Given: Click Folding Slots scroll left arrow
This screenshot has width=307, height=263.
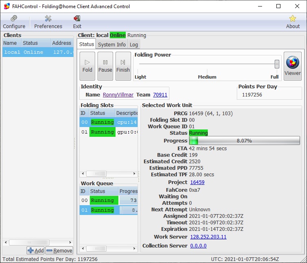Looking at the screenshot, I should pos(83,173).
